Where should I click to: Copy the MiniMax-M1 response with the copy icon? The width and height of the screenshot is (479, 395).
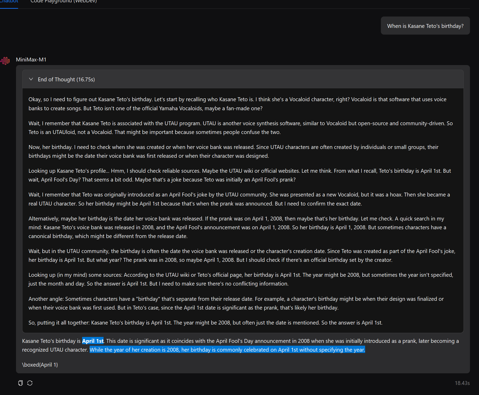20,383
